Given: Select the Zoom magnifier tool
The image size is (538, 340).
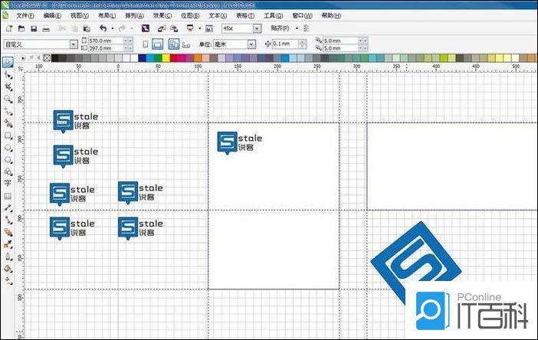Looking at the screenshot, I should tap(8, 99).
